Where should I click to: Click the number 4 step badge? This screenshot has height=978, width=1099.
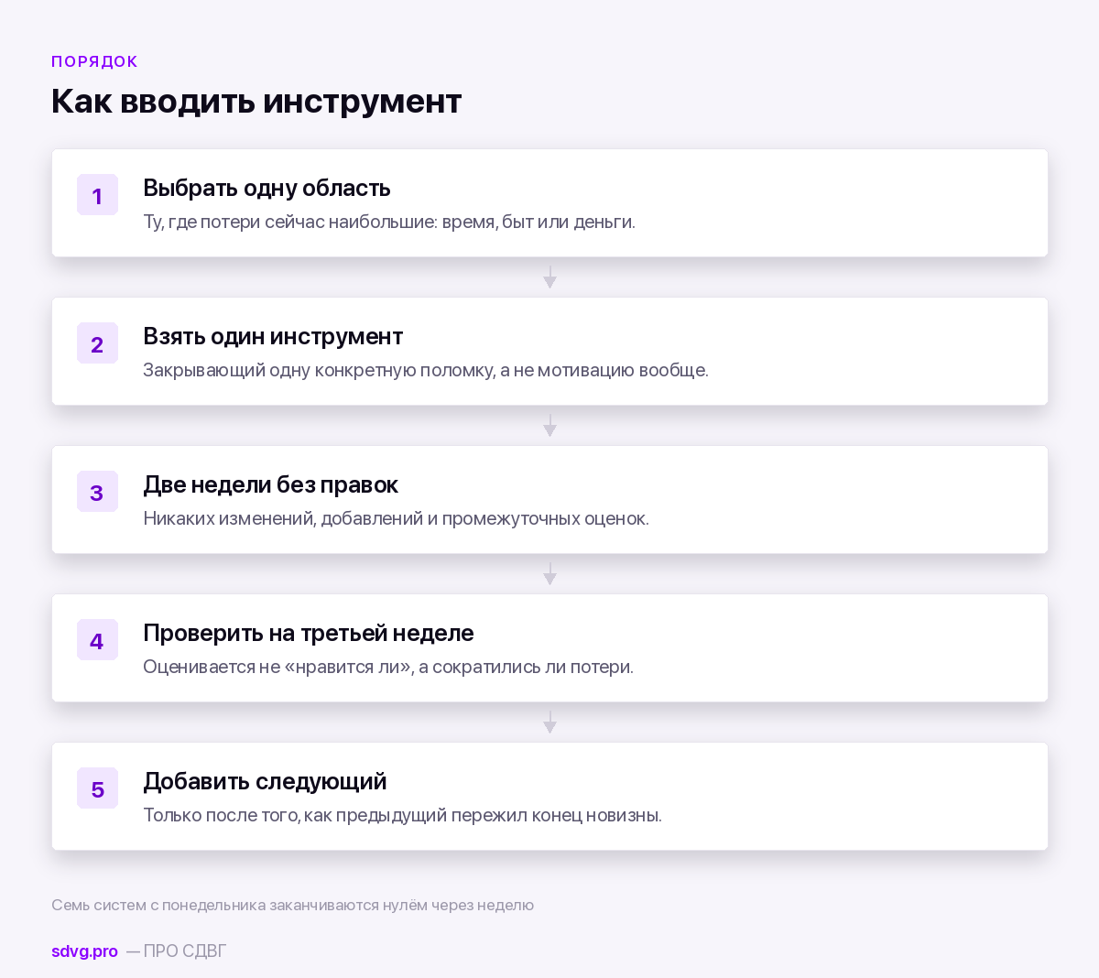pos(97,640)
